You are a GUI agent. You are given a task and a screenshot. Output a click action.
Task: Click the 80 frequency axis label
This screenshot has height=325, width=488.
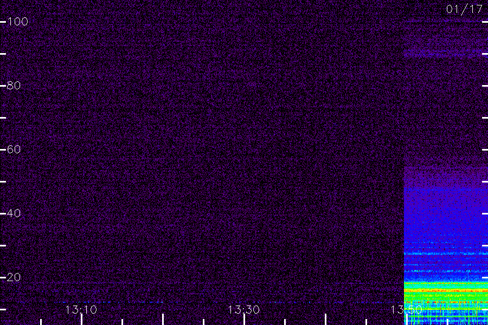click(x=14, y=85)
